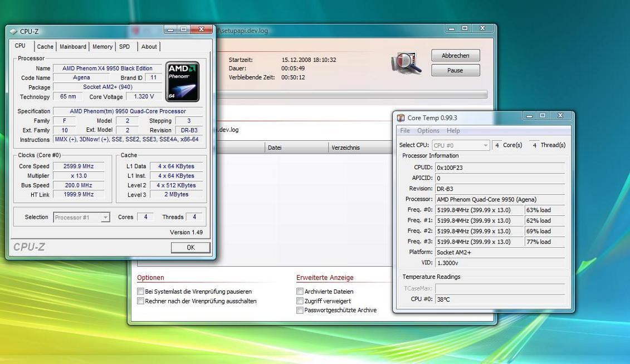Screen dimensions: 630x364
Task: Click the 77% load value for Freq. #3
Action: (544, 242)
